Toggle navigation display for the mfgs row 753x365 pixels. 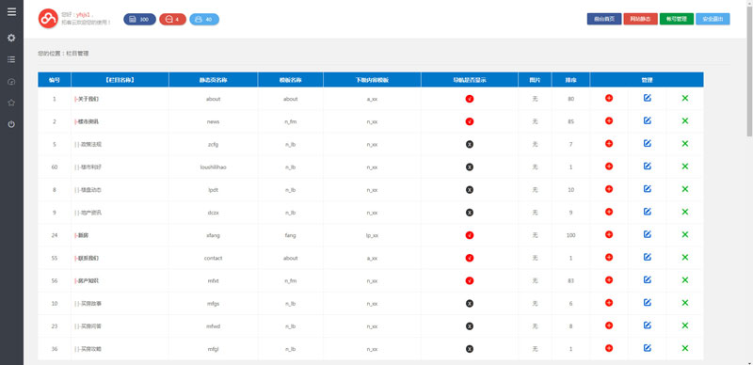[470, 304]
